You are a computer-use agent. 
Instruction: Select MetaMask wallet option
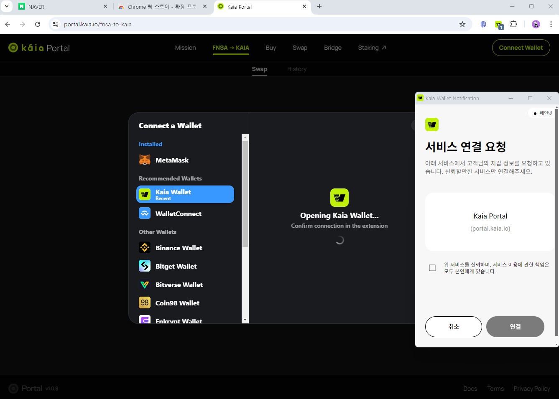(x=185, y=160)
